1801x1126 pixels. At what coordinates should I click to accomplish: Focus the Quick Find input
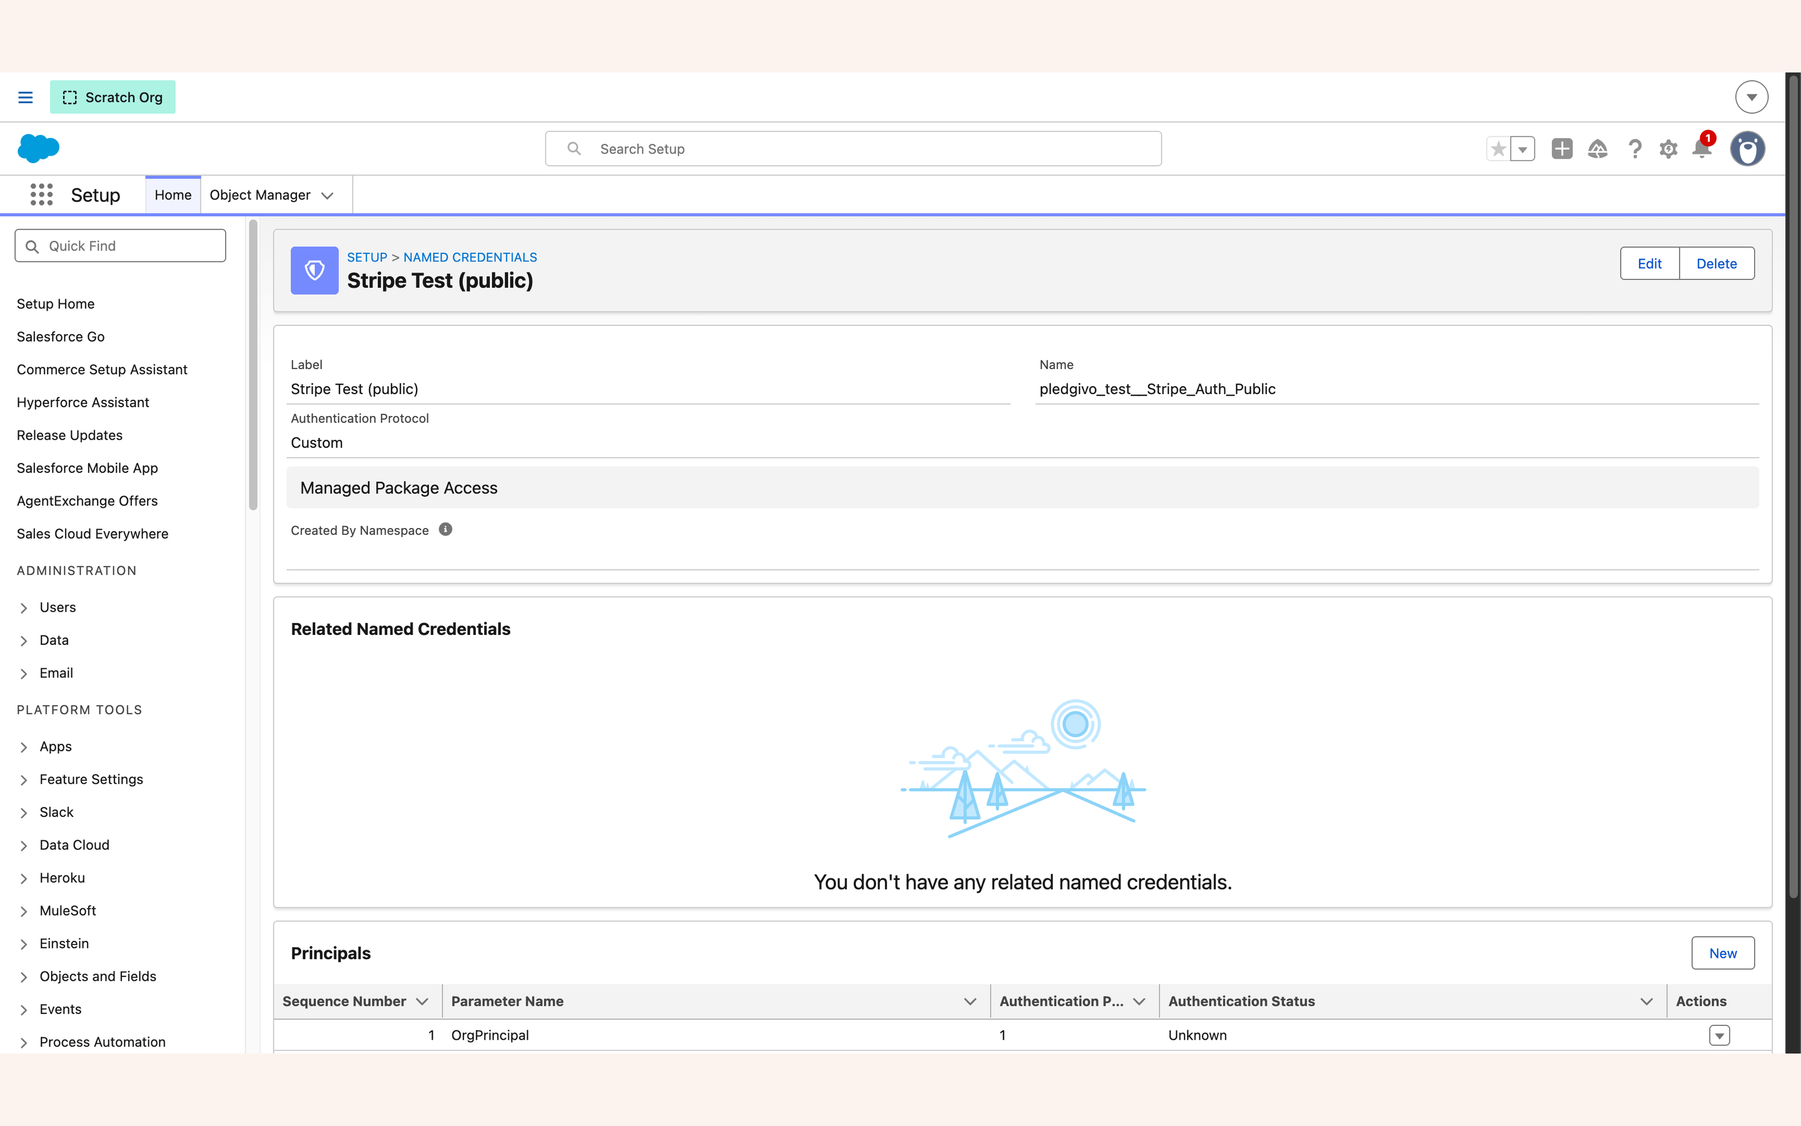120,246
